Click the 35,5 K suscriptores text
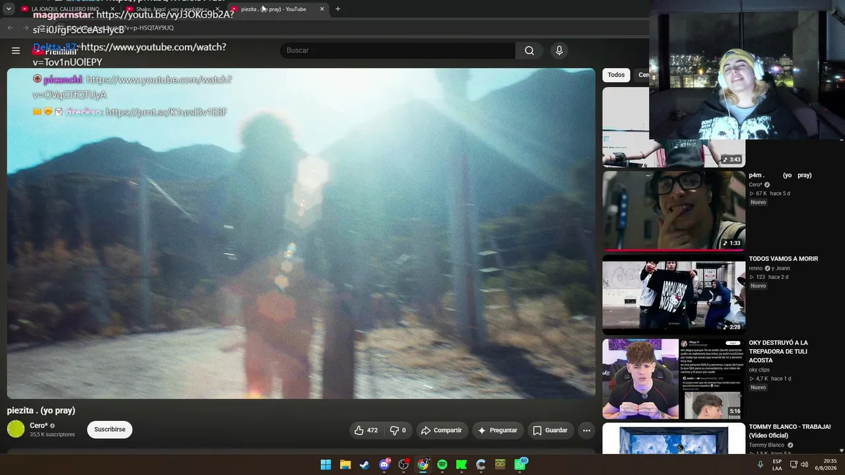 point(52,435)
